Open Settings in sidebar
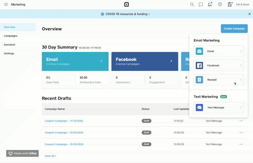The height and width of the screenshot is (163, 253). 9,54
